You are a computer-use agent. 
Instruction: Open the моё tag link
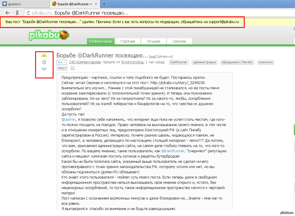point(153,56)
